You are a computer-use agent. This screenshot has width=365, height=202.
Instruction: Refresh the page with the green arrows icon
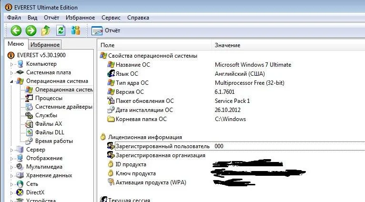pyautogui.click(x=61, y=30)
